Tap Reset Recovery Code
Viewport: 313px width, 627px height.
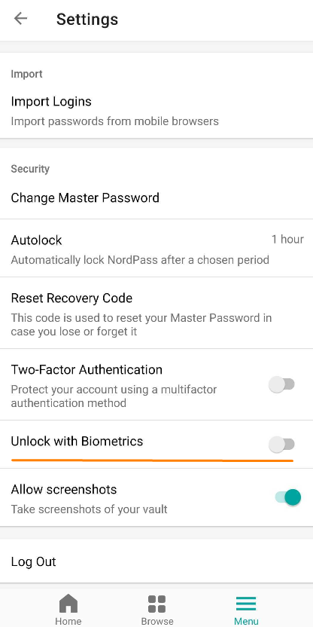point(156,313)
